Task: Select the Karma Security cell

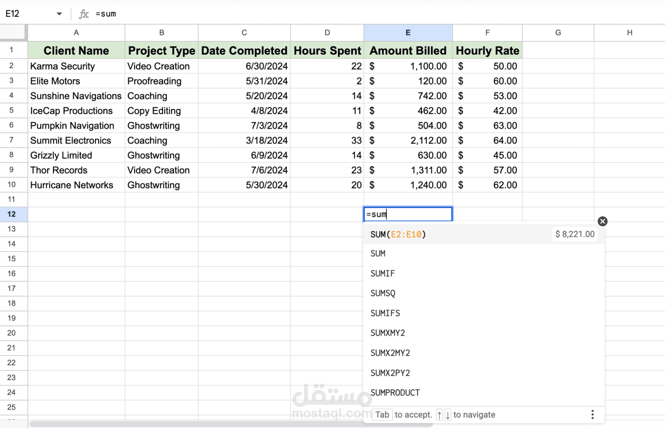Action: 76,66
